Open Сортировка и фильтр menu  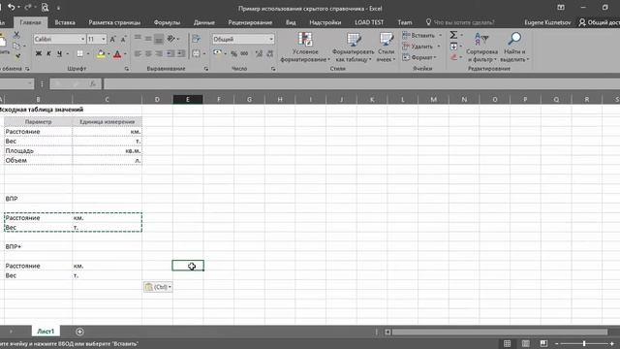[x=481, y=48]
